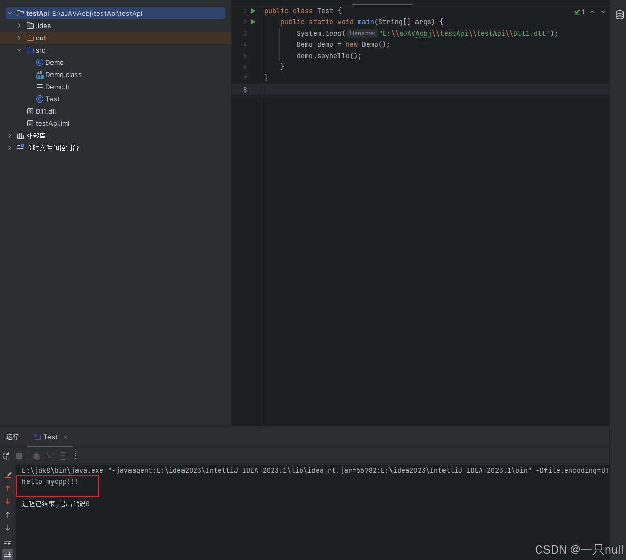Toggle soft-wrap in the console output
Viewport: 626px width, 560px height.
tap(7, 541)
